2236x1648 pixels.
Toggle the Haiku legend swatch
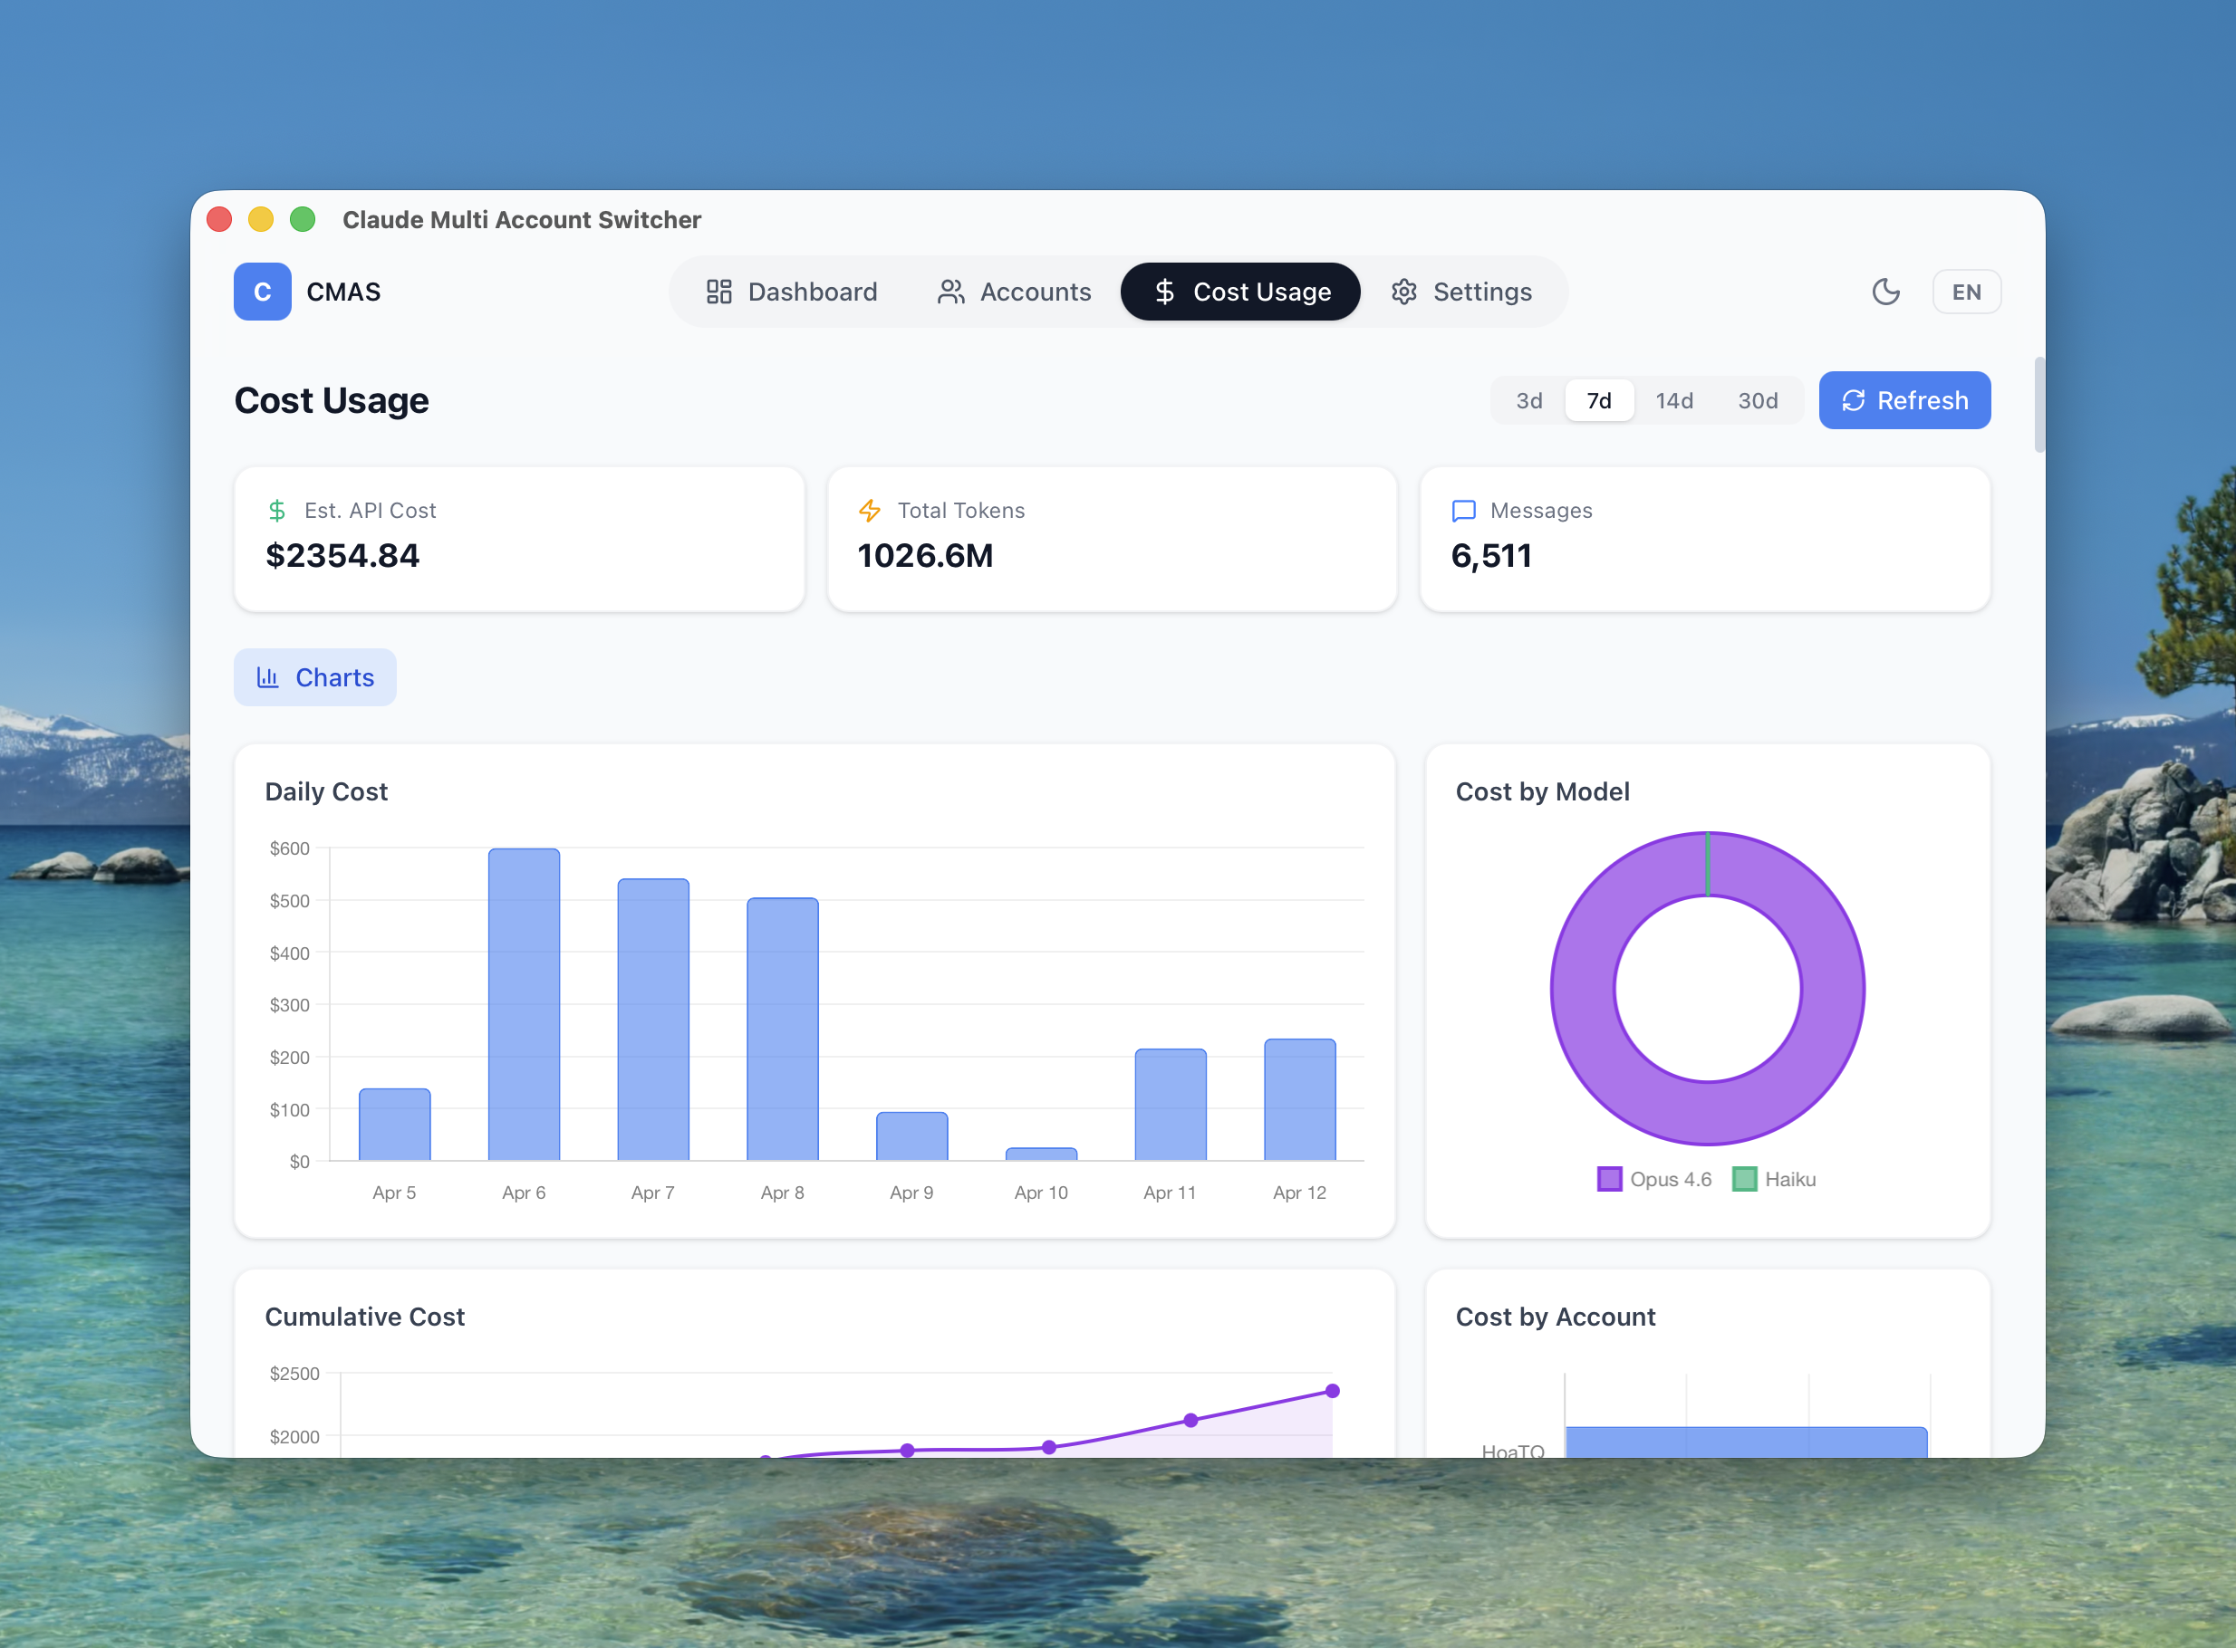point(1744,1179)
